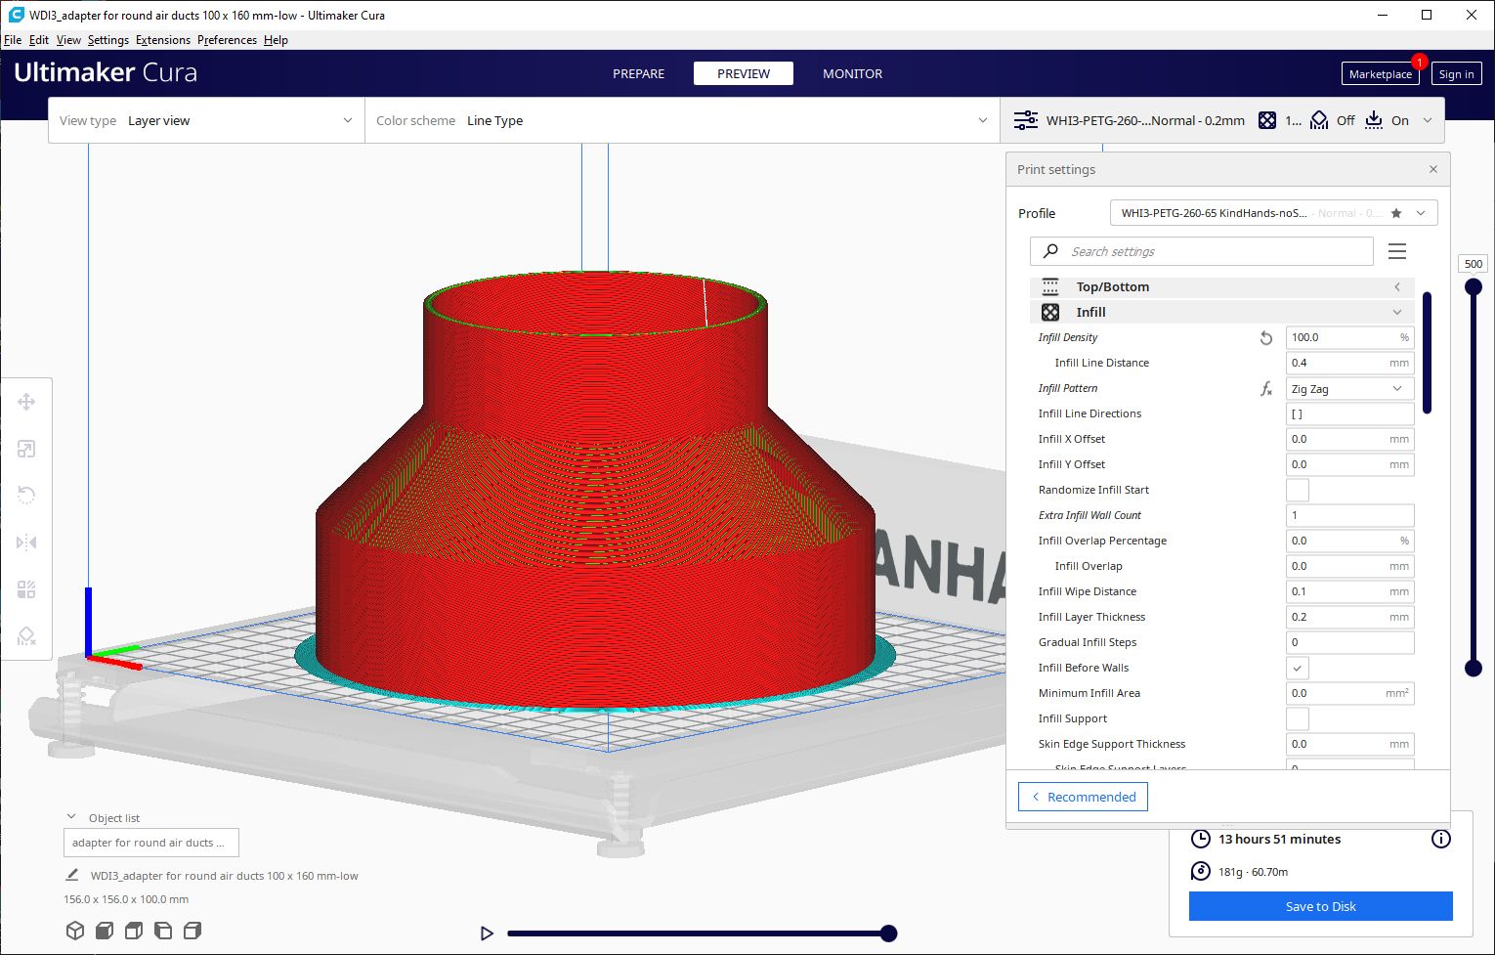Open the Extensions menu
This screenshot has width=1495, height=955.
[x=162, y=40]
